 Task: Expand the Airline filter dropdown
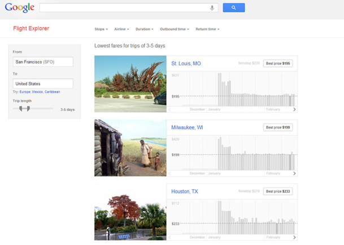point(121,29)
